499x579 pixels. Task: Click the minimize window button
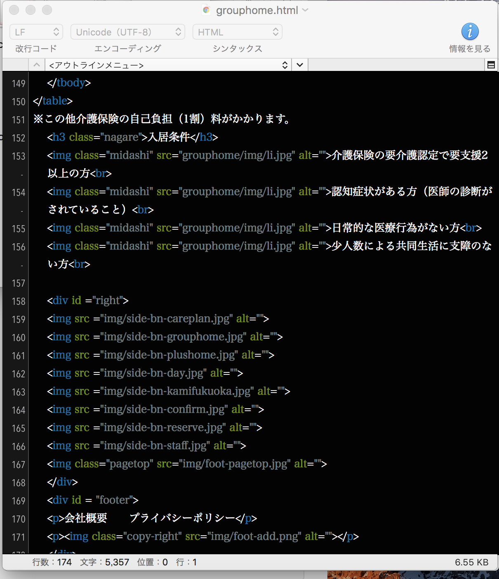(31, 10)
